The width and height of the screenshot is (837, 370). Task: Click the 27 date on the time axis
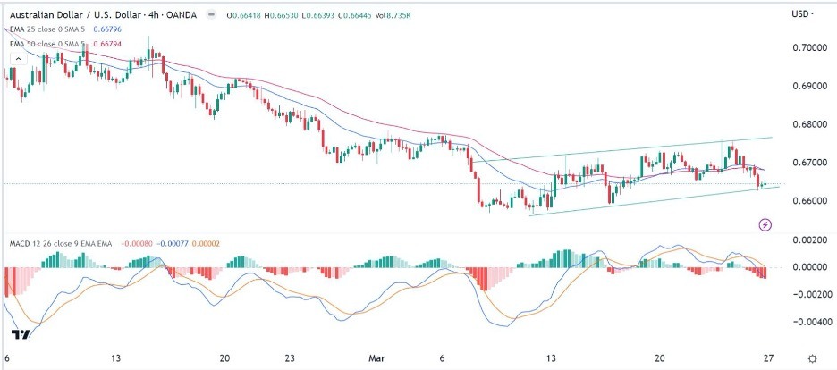click(x=770, y=358)
